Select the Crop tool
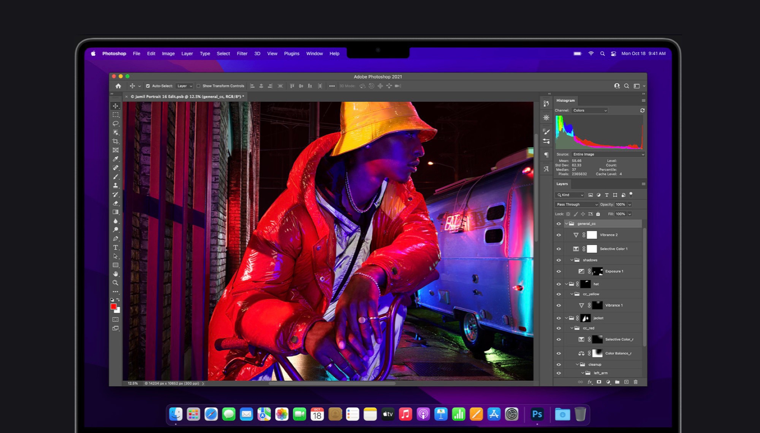760x433 pixels. 116,141
